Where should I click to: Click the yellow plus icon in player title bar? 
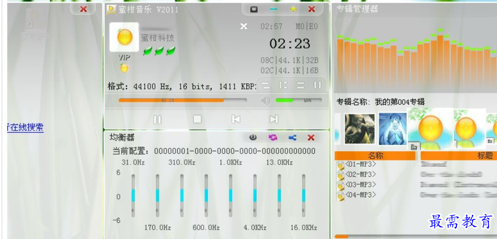pos(294,9)
